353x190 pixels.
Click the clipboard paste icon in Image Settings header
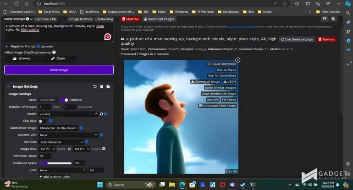(x=101, y=86)
